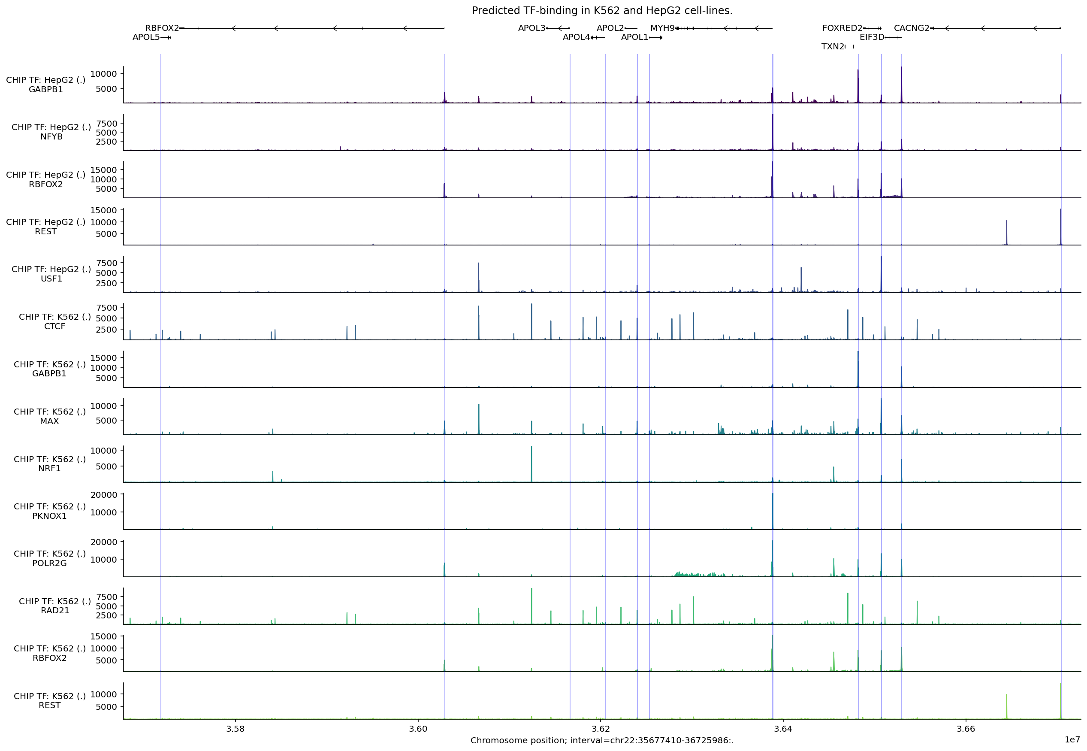The width and height of the screenshot is (1087, 751).
Task: Click the EIF3D gene label
Action: 872,37
